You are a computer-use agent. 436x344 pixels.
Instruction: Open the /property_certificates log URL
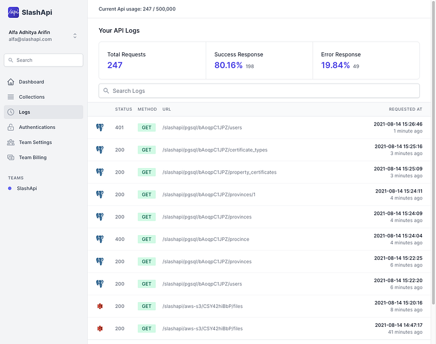pyautogui.click(x=219, y=172)
